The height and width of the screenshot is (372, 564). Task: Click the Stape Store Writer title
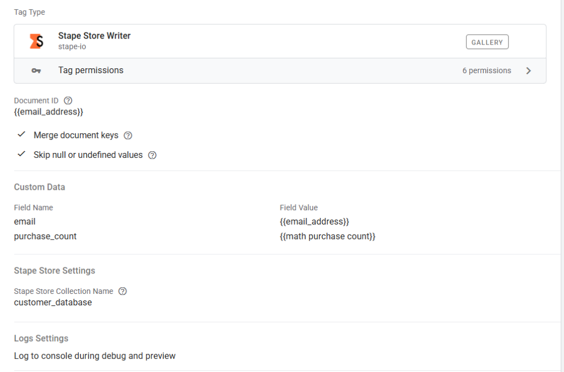click(94, 36)
